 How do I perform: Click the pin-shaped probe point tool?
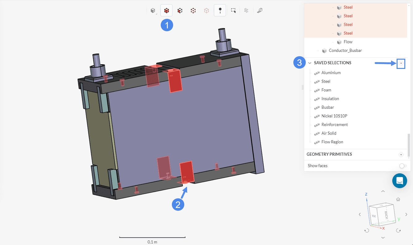pos(220,11)
